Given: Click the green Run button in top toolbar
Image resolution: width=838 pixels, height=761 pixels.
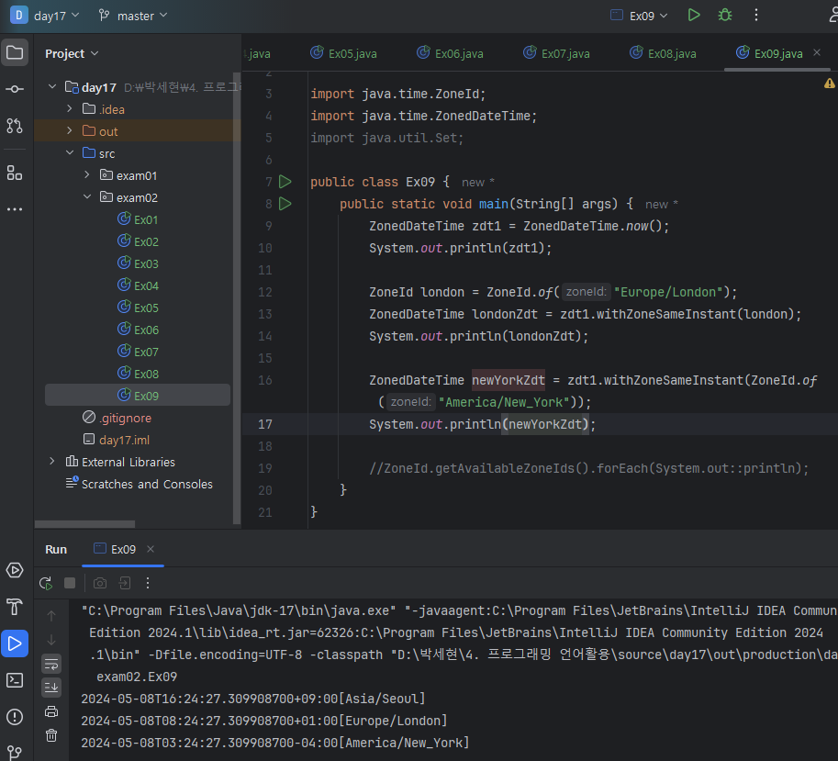Looking at the screenshot, I should pyautogui.click(x=694, y=15).
